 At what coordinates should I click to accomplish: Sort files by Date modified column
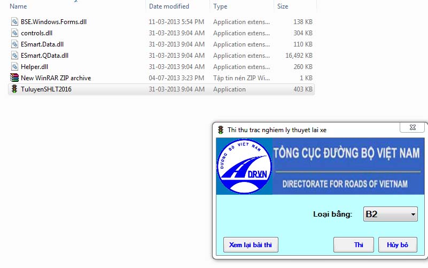[x=169, y=6]
